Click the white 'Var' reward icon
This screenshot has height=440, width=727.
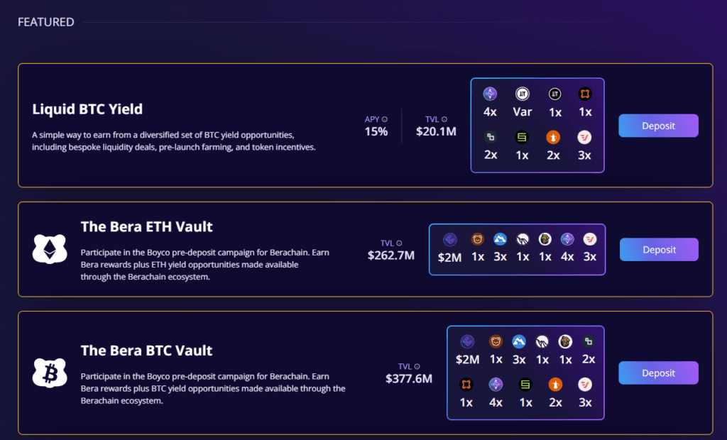[x=523, y=94]
